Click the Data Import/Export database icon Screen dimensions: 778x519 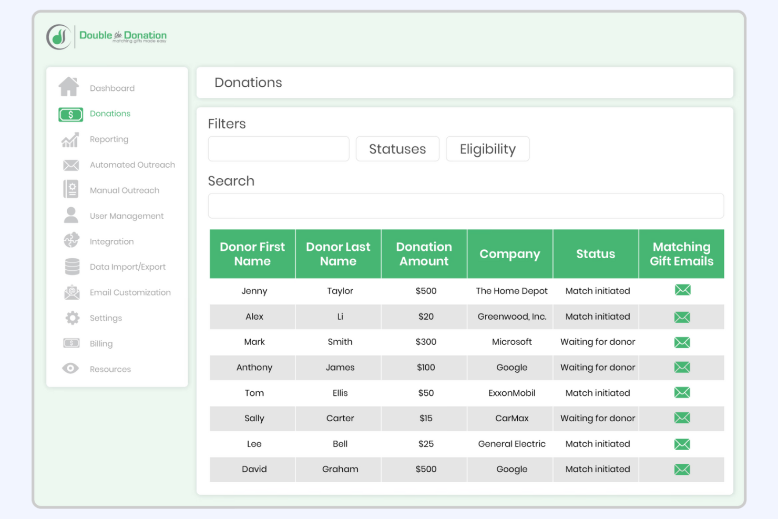(72, 267)
